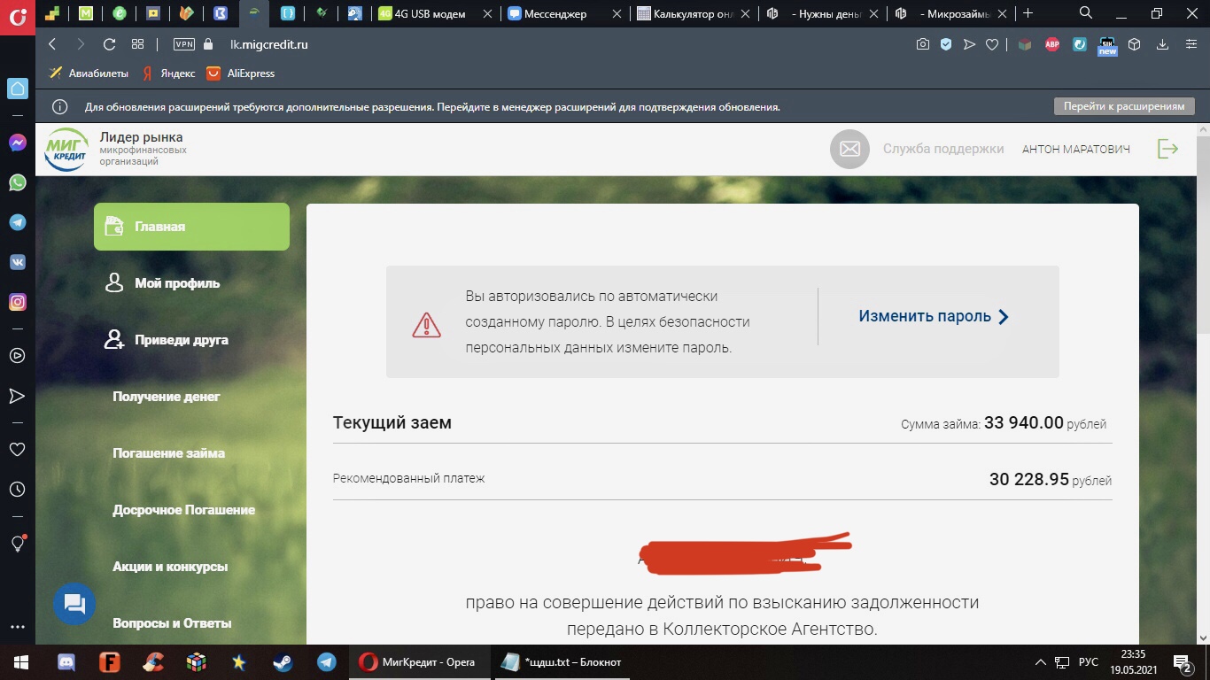1210x680 pixels.
Task: Open browser downloads icon
Action: click(1163, 44)
